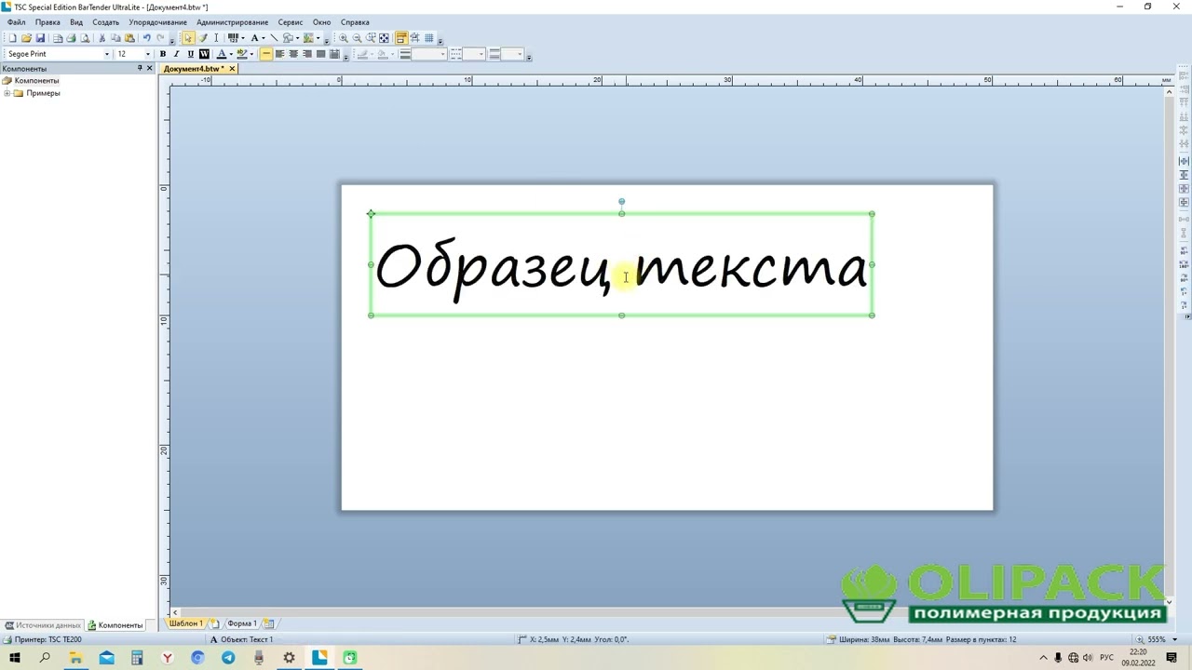Open Print Preview from the toolbar
Viewport: 1192px width, 670px height.
point(85,38)
